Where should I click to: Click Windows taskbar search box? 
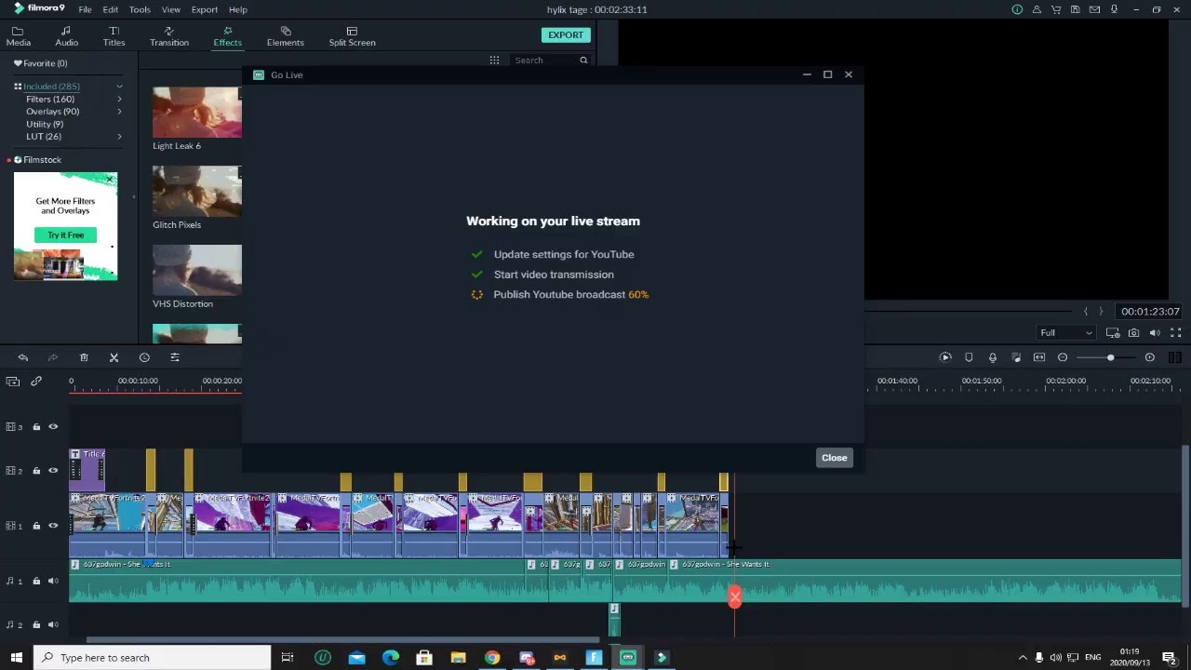pos(153,658)
